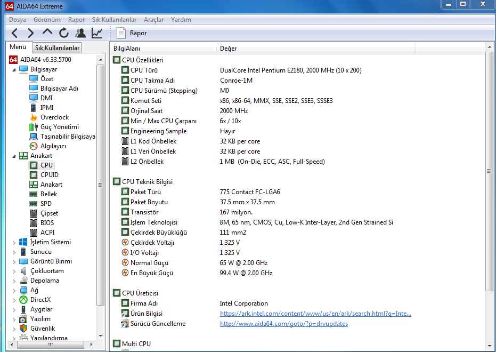This screenshot has height=352, width=496.
Task: Click the Rapor document icon in toolbar
Action: tap(121, 33)
